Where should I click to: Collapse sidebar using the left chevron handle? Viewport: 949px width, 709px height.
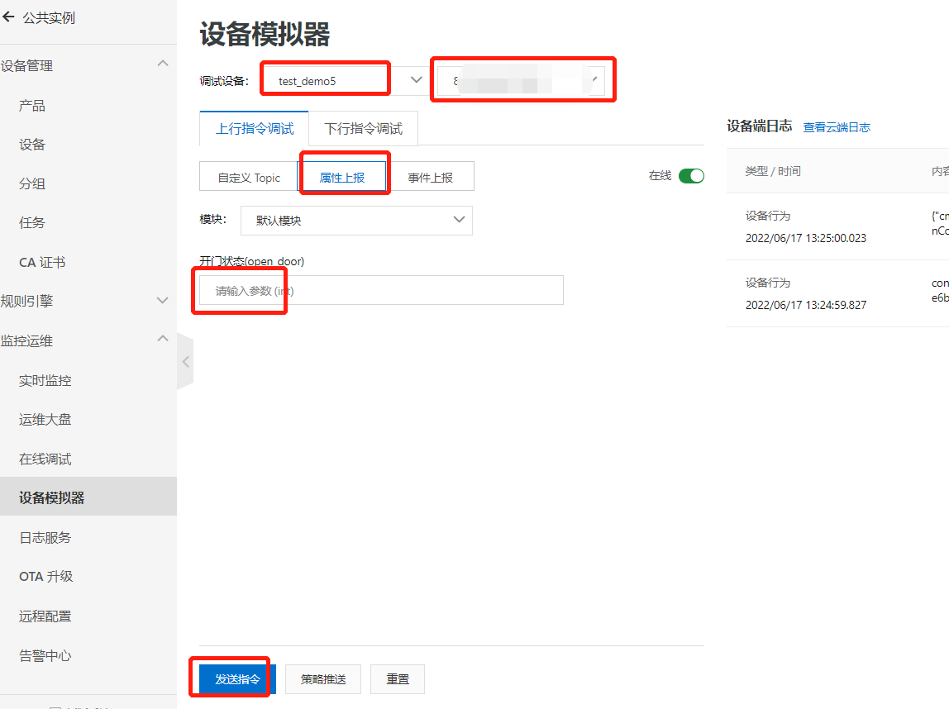185,361
